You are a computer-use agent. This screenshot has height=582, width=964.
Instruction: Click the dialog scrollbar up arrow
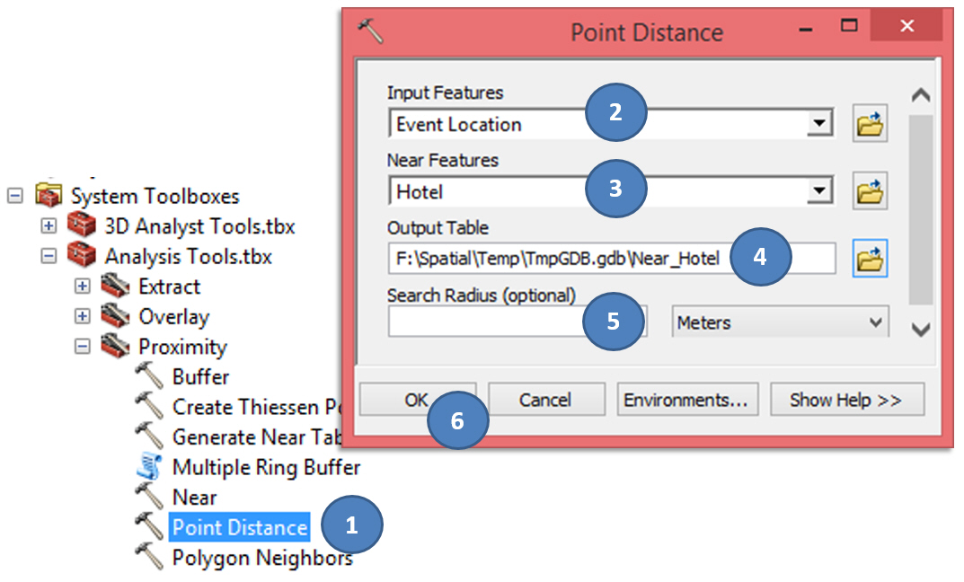920,95
